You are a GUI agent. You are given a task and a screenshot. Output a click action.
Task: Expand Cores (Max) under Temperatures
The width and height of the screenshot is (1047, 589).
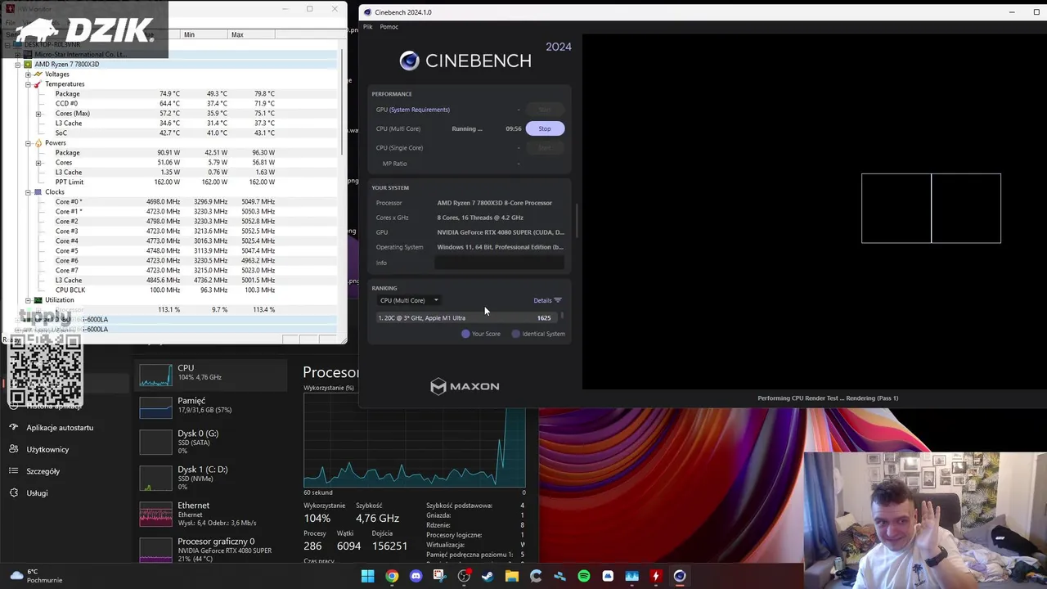(x=38, y=114)
